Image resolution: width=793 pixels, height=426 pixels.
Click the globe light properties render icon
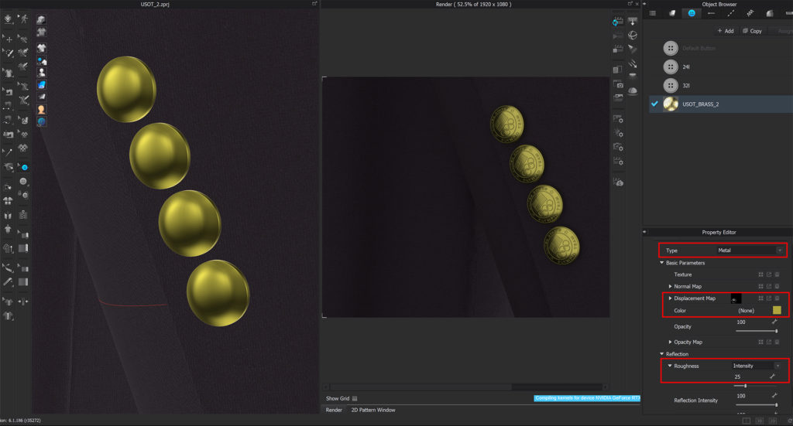pyautogui.click(x=633, y=35)
